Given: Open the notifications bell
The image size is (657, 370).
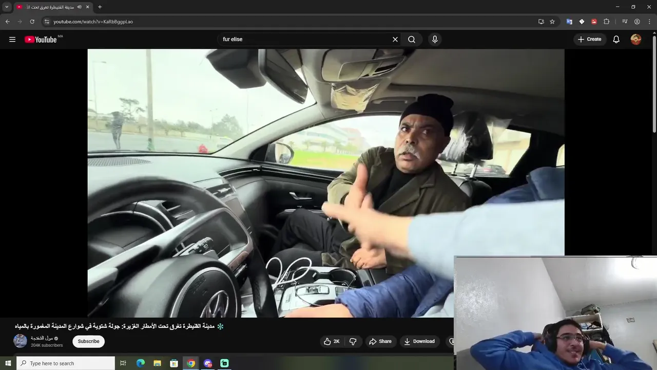Looking at the screenshot, I should (x=616, y=40).
